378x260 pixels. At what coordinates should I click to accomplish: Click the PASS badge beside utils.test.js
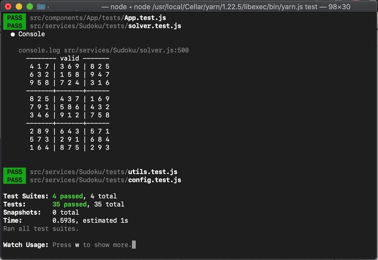15,172
